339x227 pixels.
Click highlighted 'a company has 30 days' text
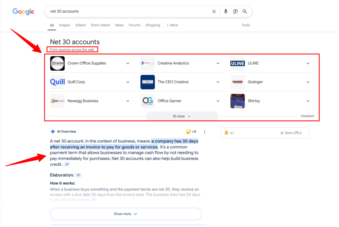coord(174,141)
